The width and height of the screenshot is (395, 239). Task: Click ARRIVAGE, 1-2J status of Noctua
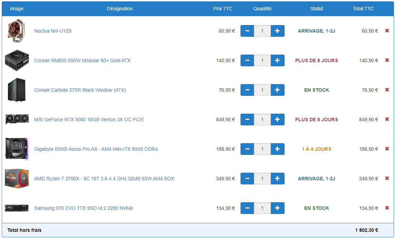pos(317,31)
